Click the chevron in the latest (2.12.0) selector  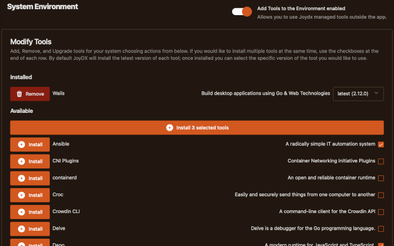click(x=376, y=93)
